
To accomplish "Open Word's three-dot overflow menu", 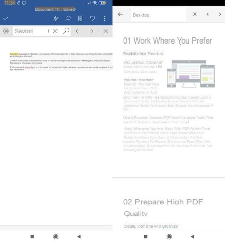I will [105, 18].
